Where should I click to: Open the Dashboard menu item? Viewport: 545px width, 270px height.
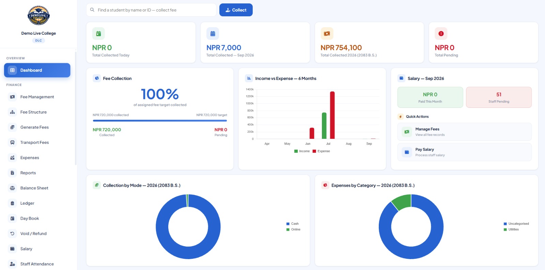click(37, 70)
